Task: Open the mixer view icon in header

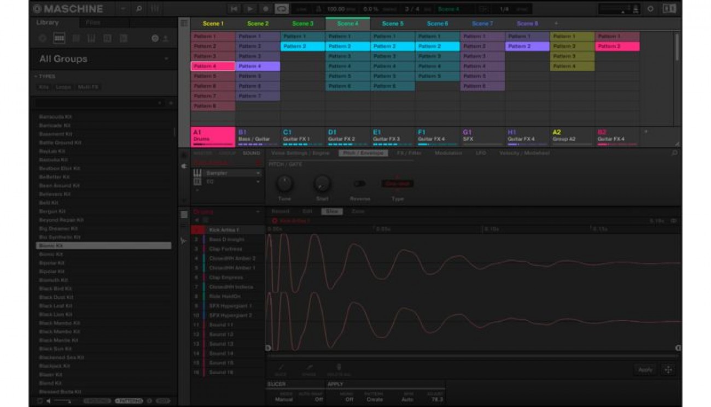Action: [x=155, y=9]
